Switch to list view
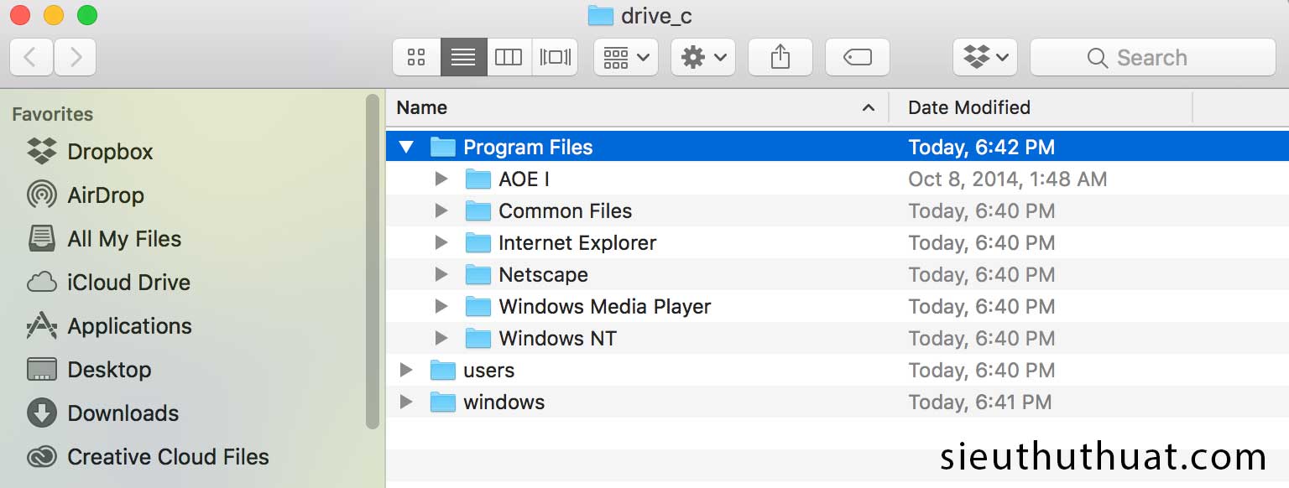1289x488 pixels. tap(463, 57)
